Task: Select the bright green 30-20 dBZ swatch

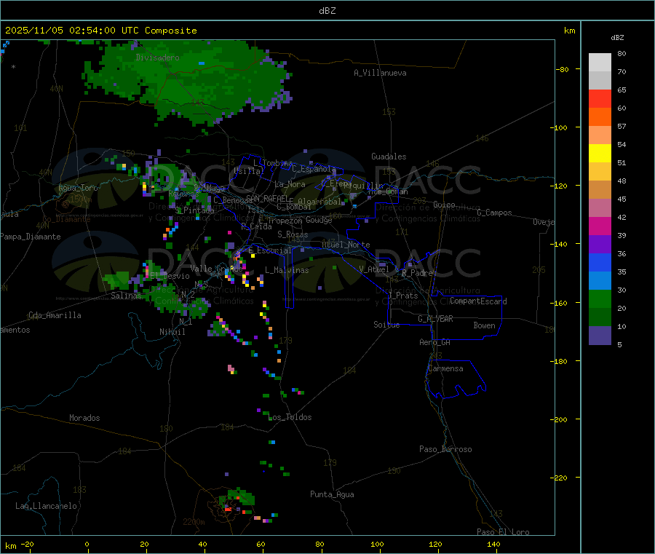Action: [x=600, y=298]
